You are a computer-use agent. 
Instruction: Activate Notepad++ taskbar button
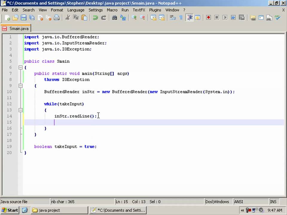tap(118, 210)
